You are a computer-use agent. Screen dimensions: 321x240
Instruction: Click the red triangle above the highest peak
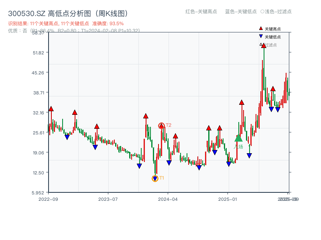point(264,46)
